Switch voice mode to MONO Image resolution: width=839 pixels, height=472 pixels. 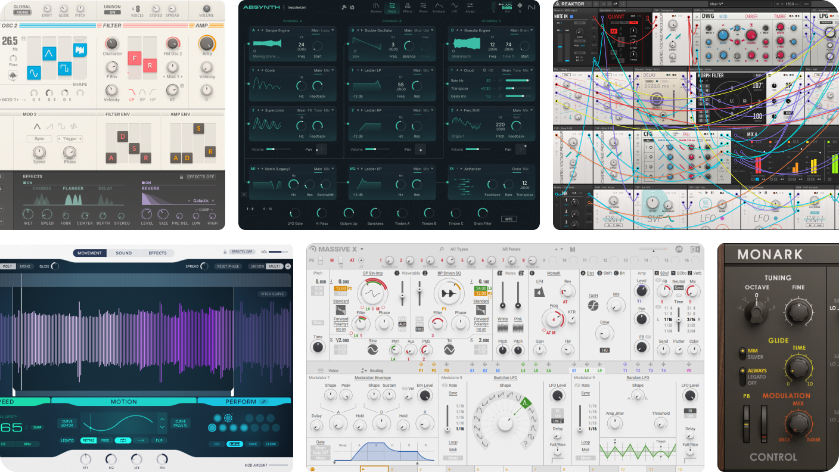[x=25, y=266]
